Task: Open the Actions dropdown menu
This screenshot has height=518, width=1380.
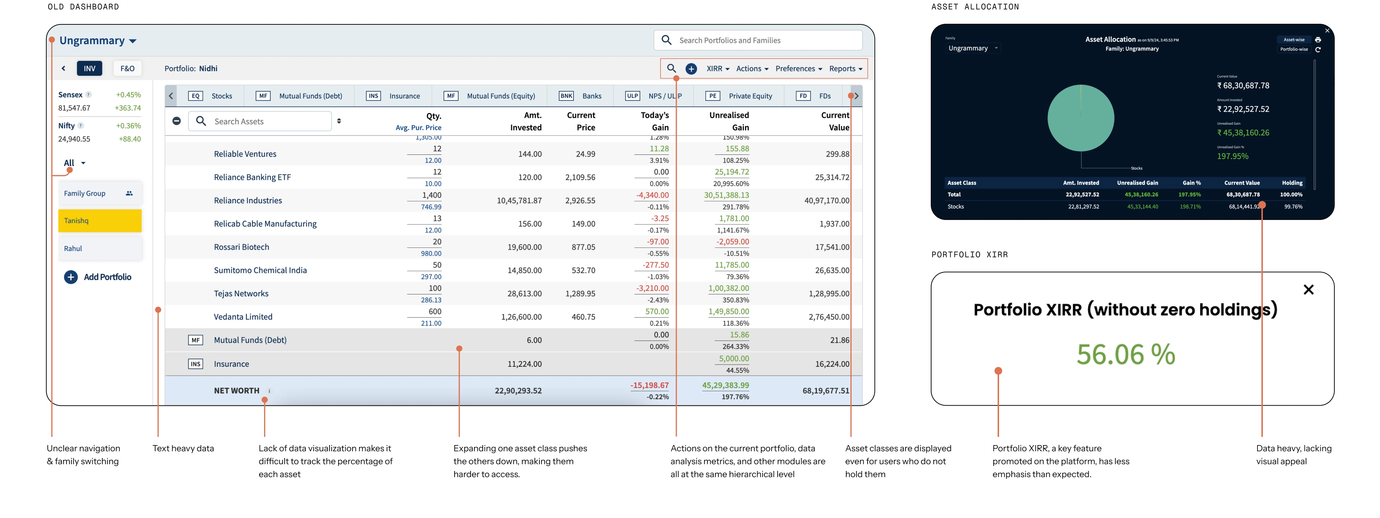Action: point(752,69)
